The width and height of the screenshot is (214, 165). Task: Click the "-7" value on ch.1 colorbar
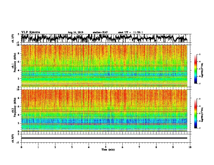coord(199,84)
